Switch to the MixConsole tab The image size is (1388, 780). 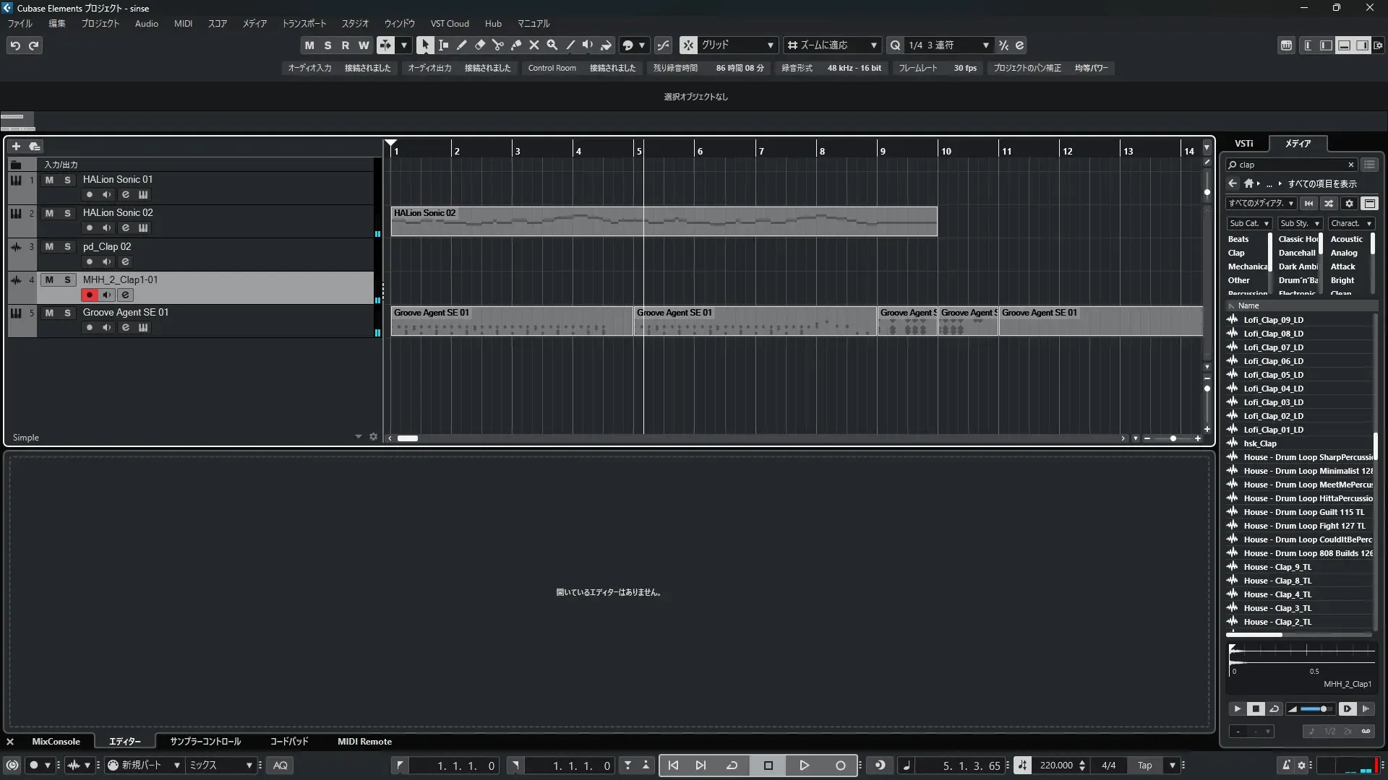coord(56,741)
